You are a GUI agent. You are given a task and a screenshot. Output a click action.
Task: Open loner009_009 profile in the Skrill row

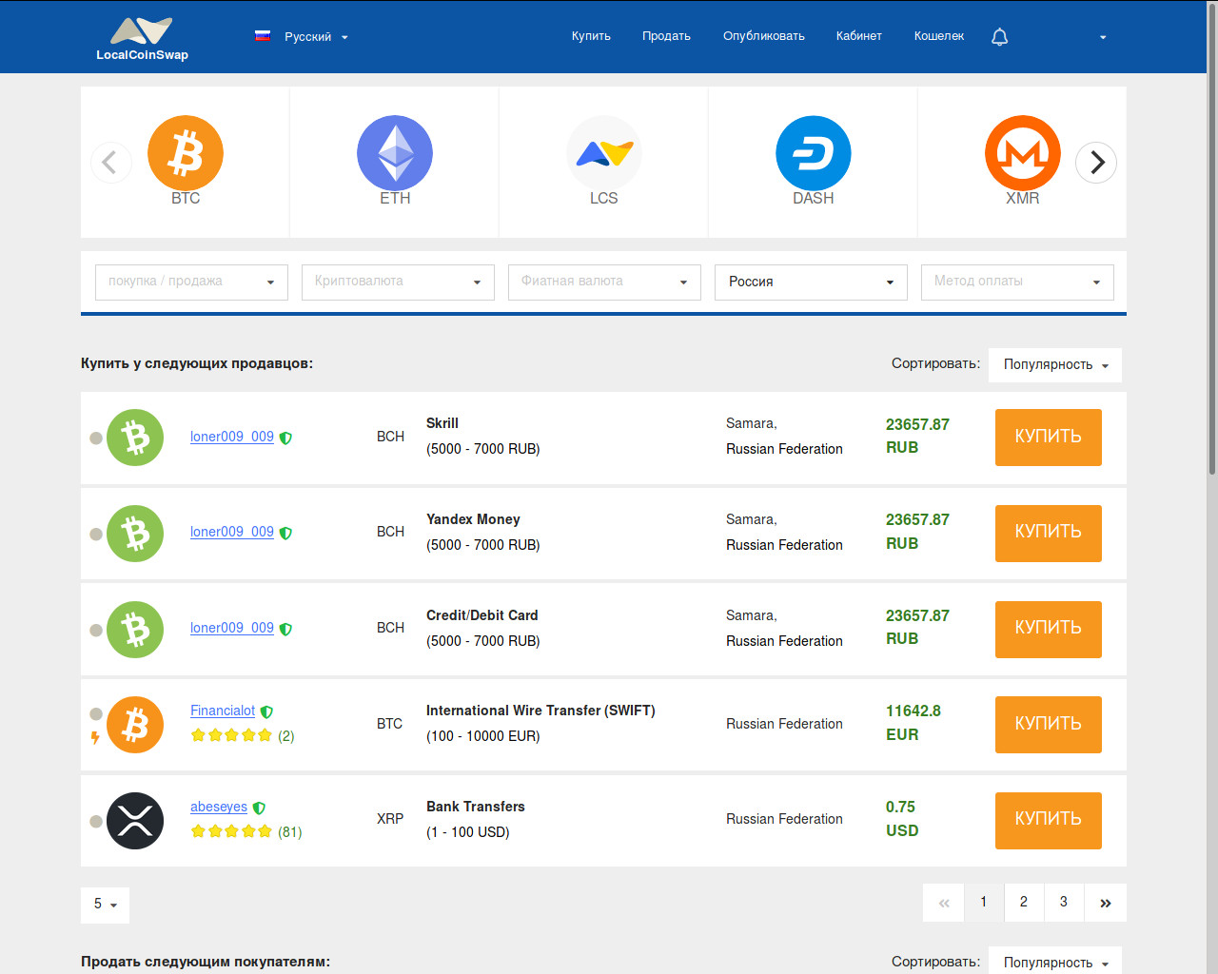click(x=232, y=437)
